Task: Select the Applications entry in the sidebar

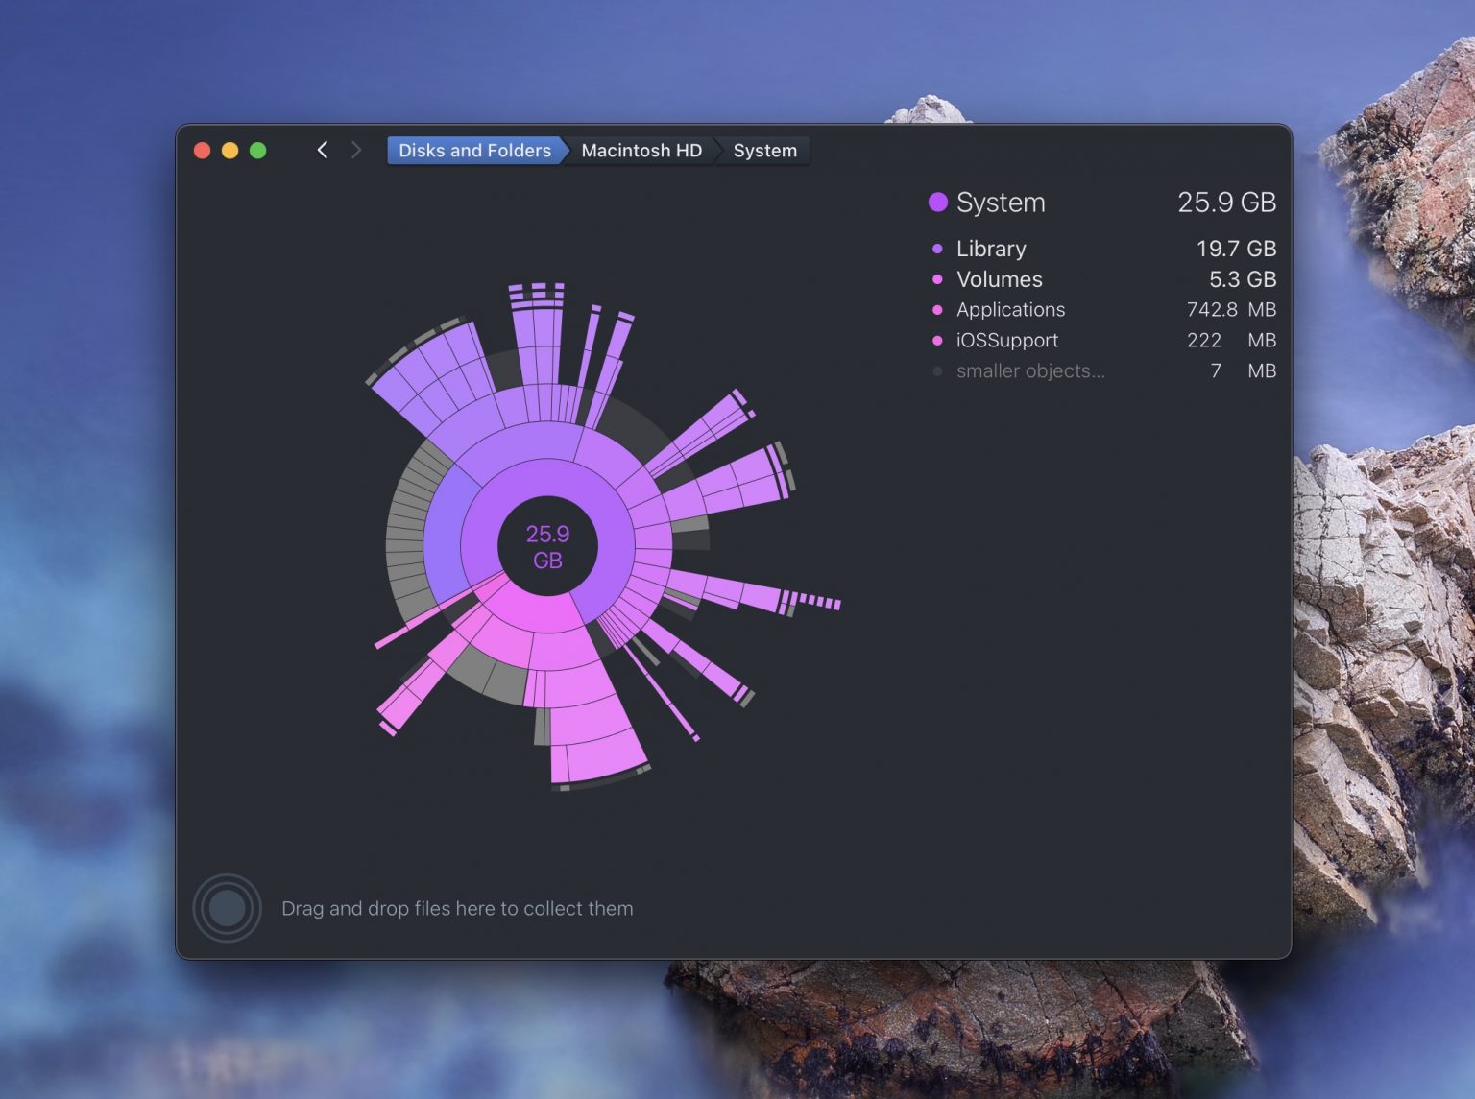Action: [x=1010, y=310]
